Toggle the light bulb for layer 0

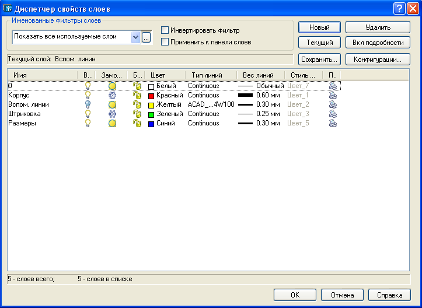tap(88, 86)
